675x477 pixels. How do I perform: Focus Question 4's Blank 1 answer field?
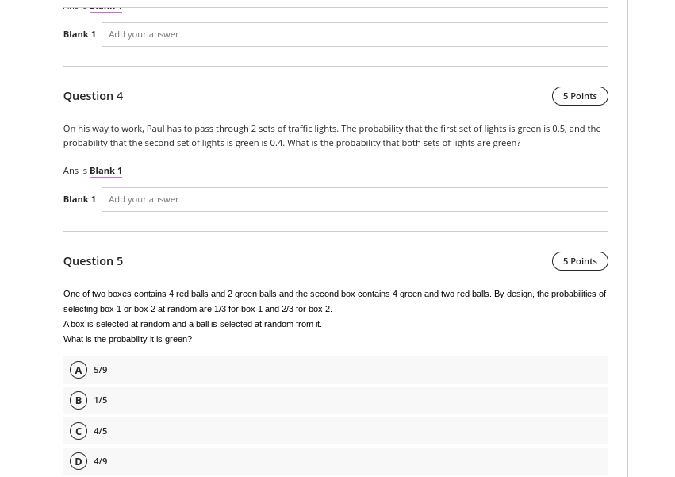pyautogui.click(x=355, y=199)
